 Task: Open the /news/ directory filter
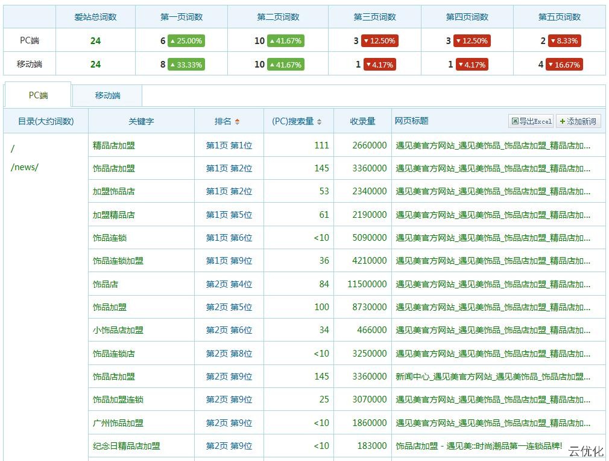[25, 167]
